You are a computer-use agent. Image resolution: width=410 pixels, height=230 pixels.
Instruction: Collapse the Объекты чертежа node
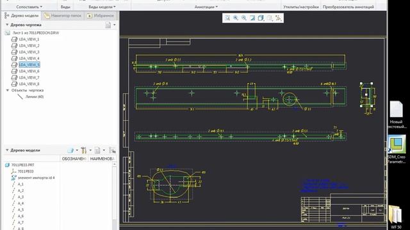(8, 90)
